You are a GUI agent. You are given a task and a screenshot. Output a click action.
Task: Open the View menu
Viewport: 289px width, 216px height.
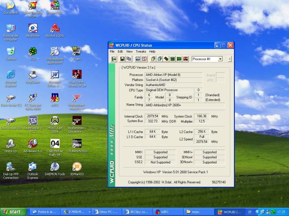click(x=129, y=51)
